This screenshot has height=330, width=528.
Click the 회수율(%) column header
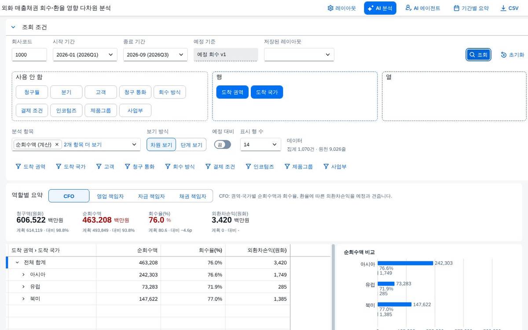193,250
